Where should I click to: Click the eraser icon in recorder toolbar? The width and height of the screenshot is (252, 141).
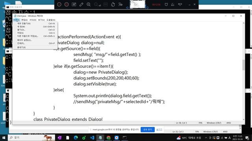[173, 4]
